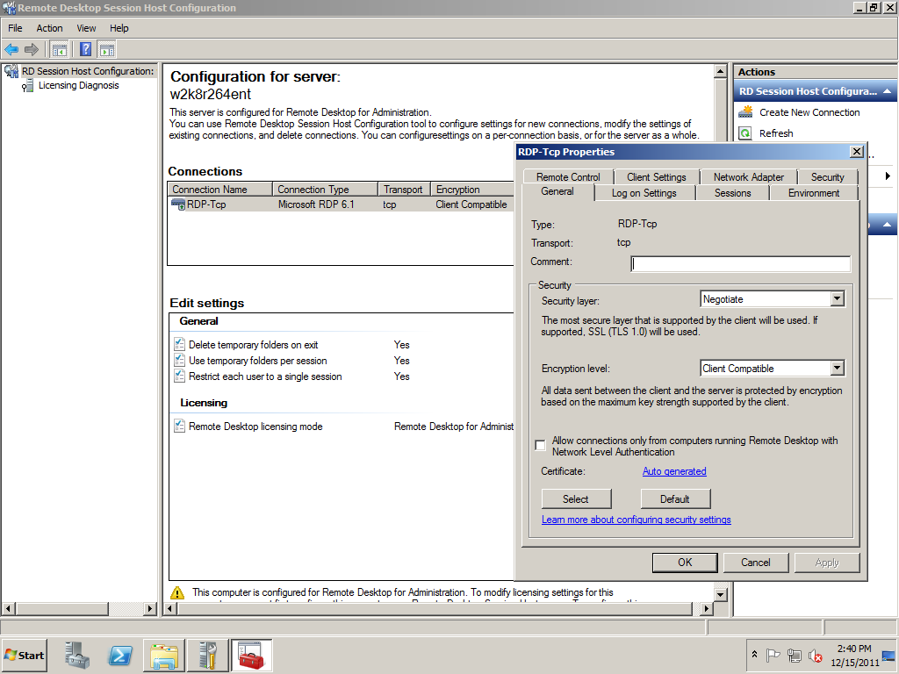
Task: Close the RDP-Tcp Properties dialog
Action: [857, 151]
